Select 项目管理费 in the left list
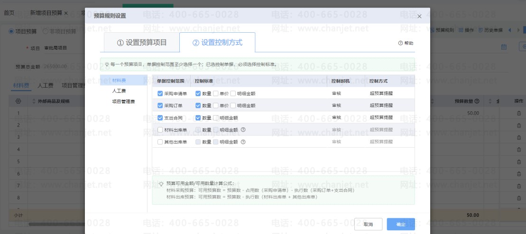Viewport: 526px width, 234px height. click(122, 101)
